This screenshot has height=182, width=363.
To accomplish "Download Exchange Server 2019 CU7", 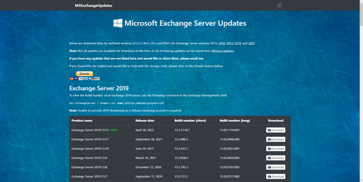I will click(275, 176).
